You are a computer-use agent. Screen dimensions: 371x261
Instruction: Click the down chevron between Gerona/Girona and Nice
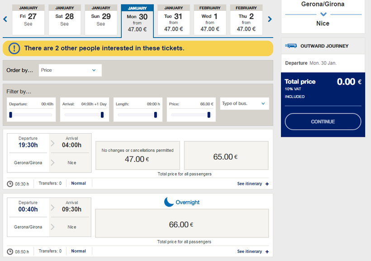pos(323,14)
